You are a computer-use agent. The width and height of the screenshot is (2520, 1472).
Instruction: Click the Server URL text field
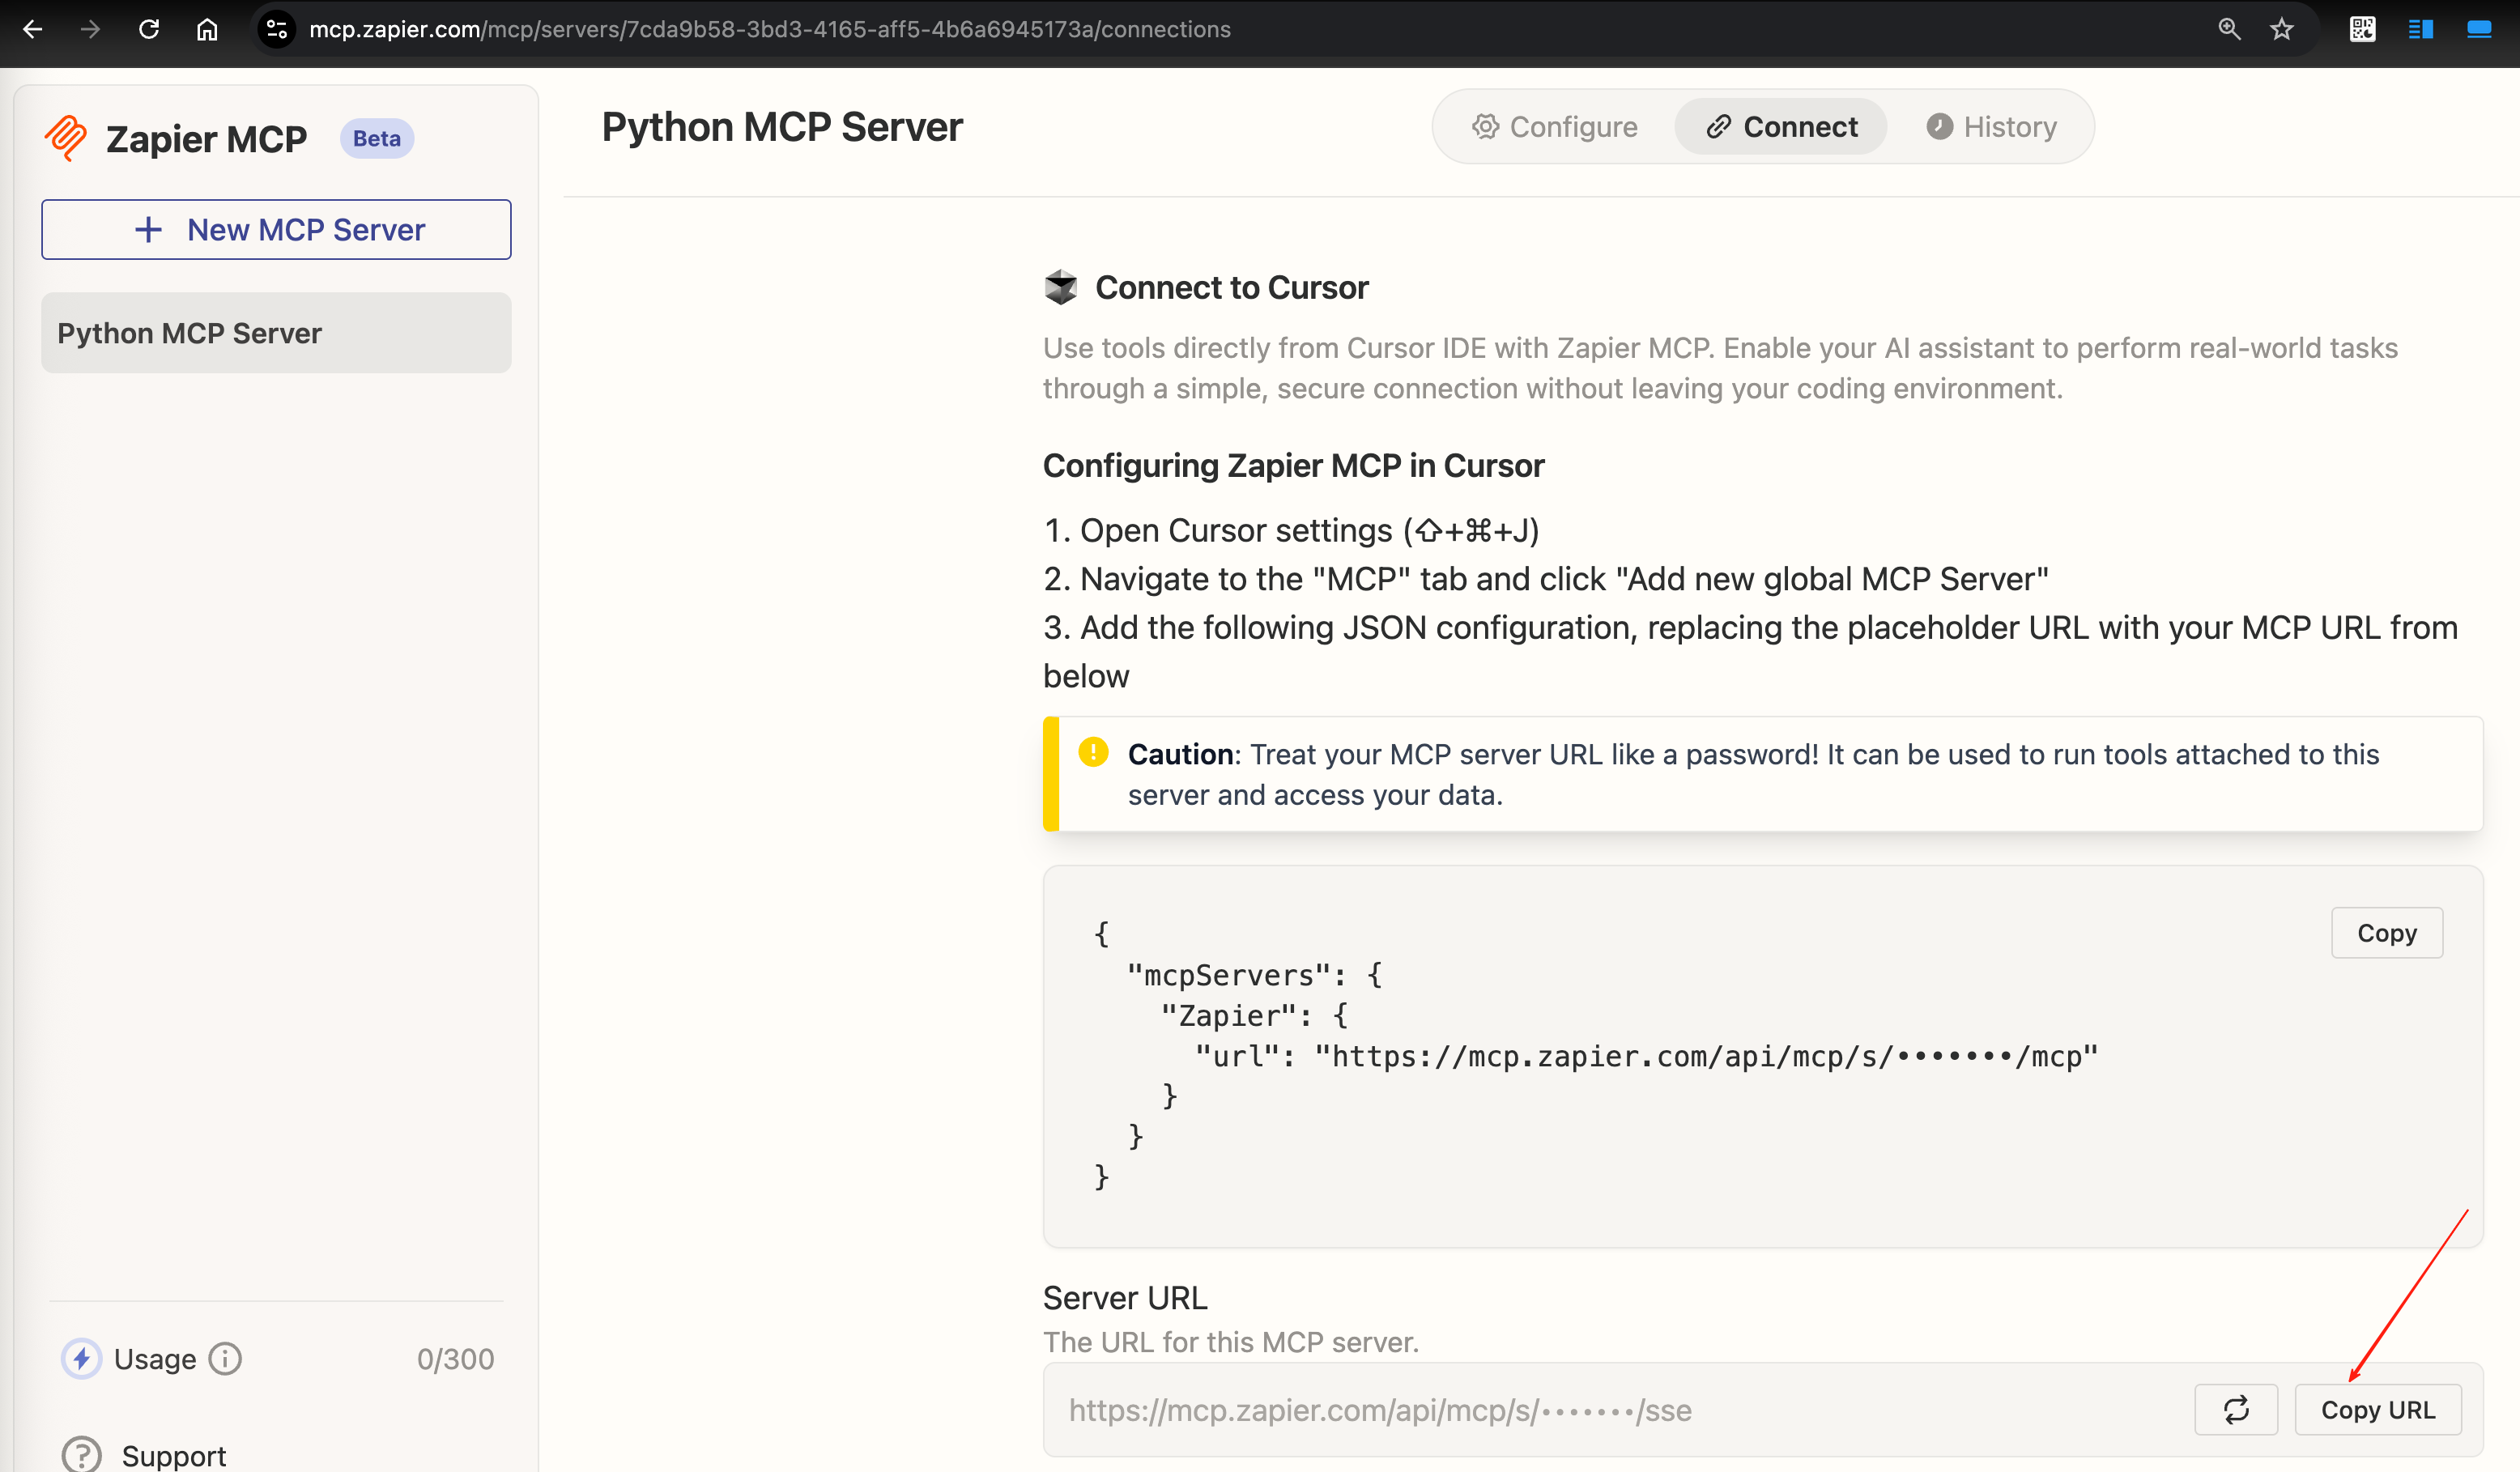click(1600, 1410)
